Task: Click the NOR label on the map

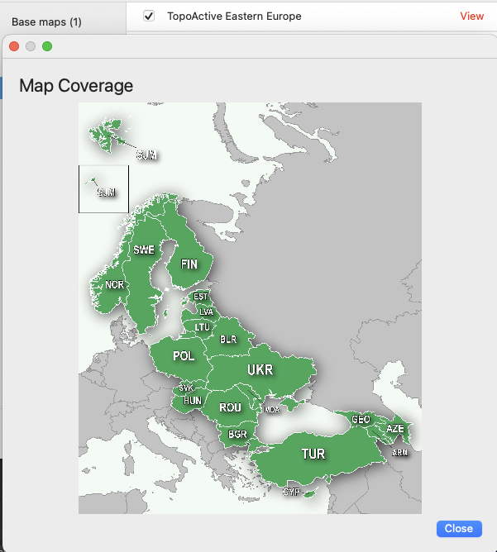Action: coord(114,284)
